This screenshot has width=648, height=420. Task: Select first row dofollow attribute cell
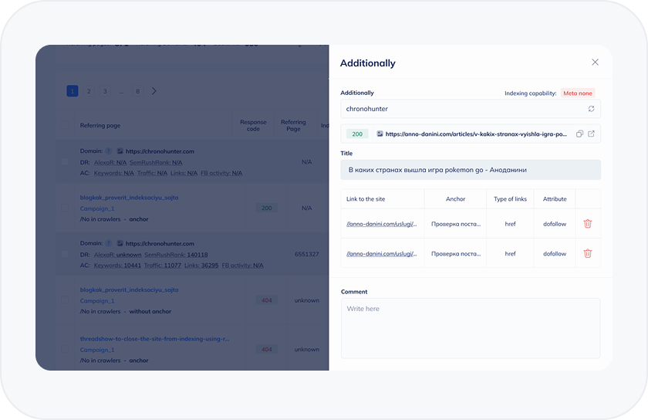[x=555, y=224]
